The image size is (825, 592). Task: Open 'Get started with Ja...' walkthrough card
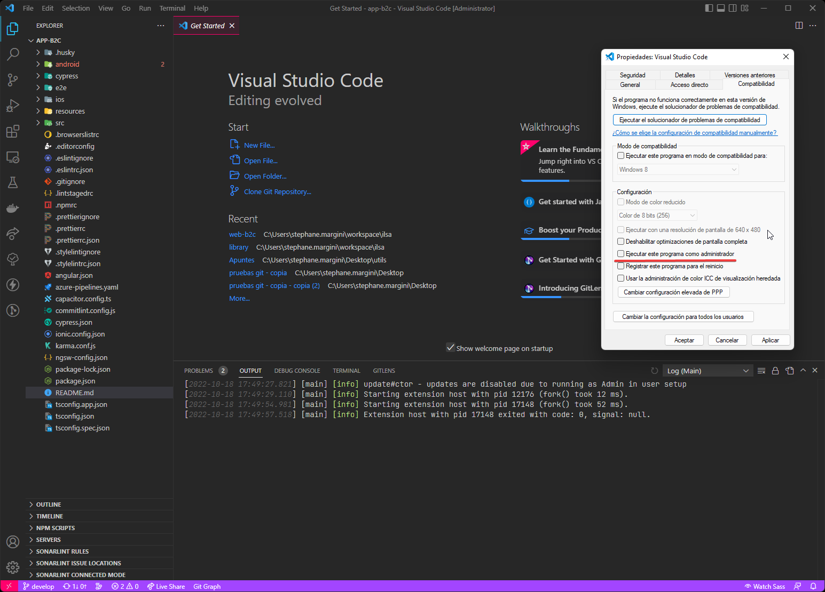coord(562,202)
